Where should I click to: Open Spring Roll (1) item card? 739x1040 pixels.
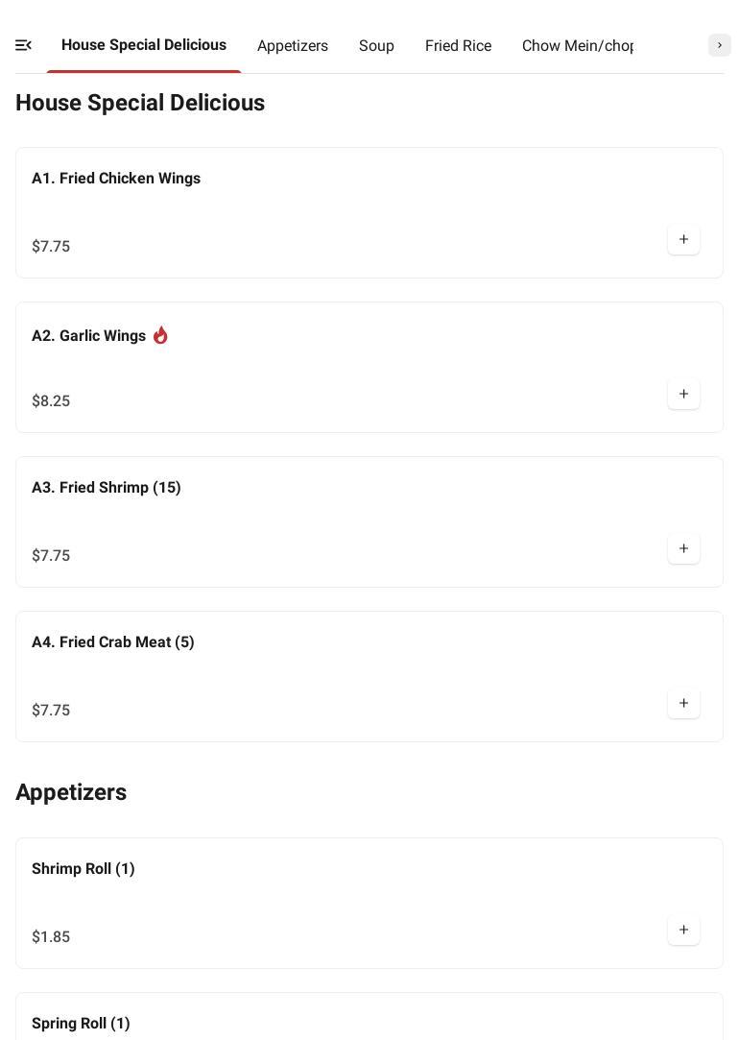pos(81,1024)
